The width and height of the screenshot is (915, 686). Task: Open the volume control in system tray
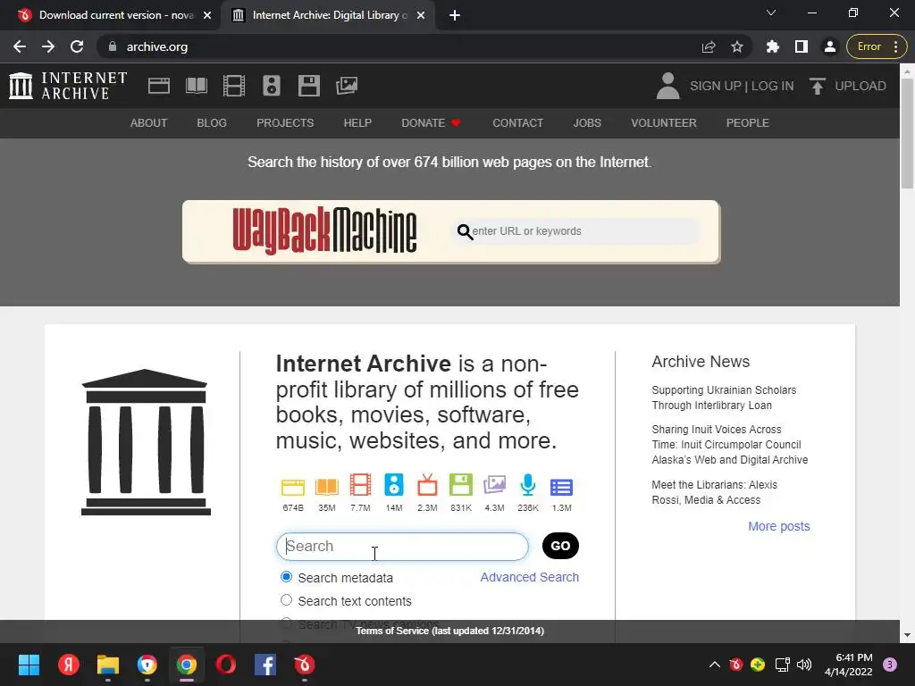pyautogui.click(x=804, y=665)
